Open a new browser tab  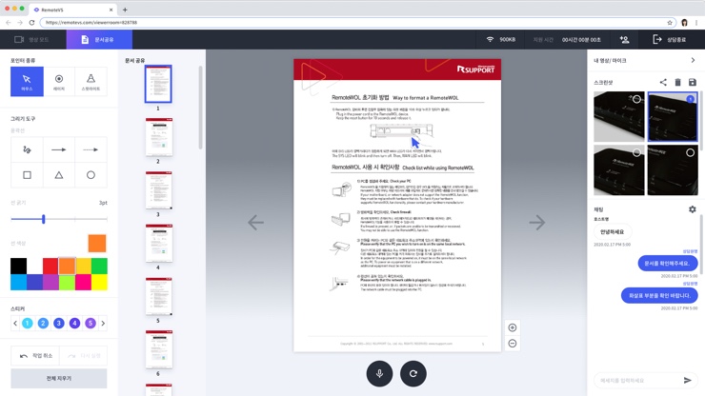pos(125,10)
